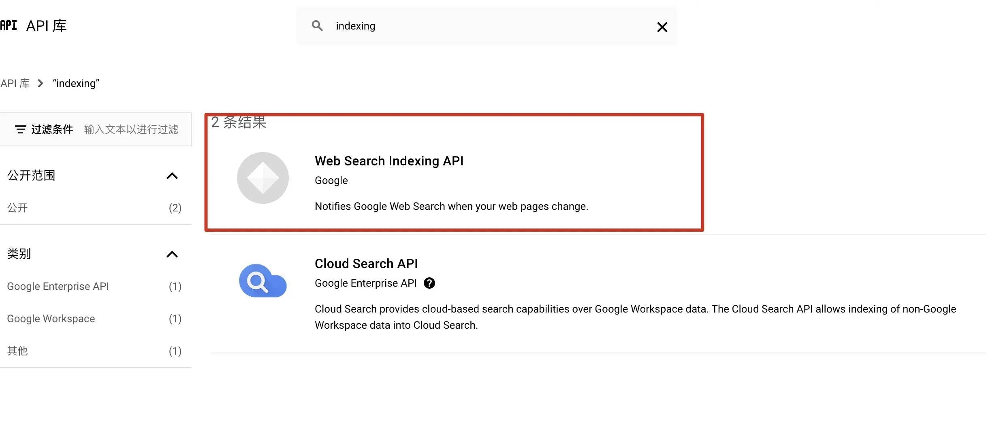Click the breadcrumb chevron arrow
The height and width of the screenshot is (431, 986).
tap(40, 83)
